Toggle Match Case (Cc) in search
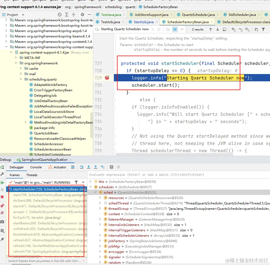This screenshot has height=265, width=270. pyautogui.click(x=168, y=30)
